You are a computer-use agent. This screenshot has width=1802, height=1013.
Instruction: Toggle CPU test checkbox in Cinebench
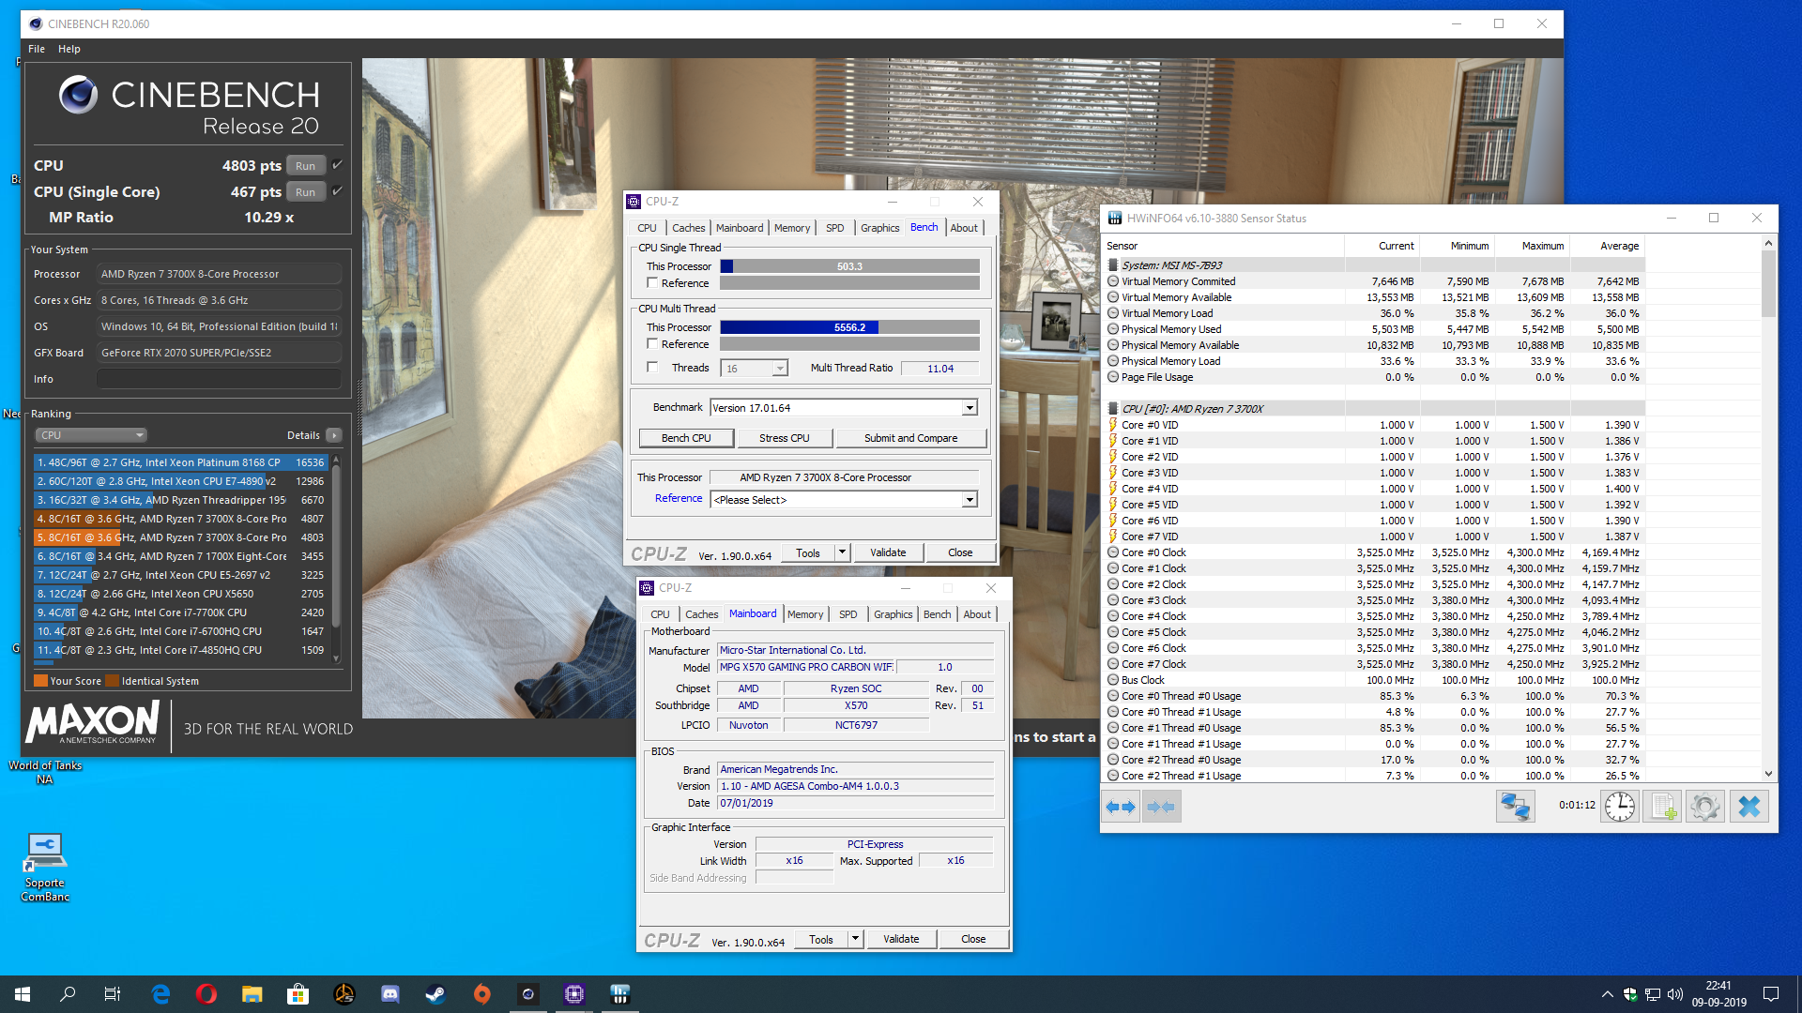[x=337, y=165]
